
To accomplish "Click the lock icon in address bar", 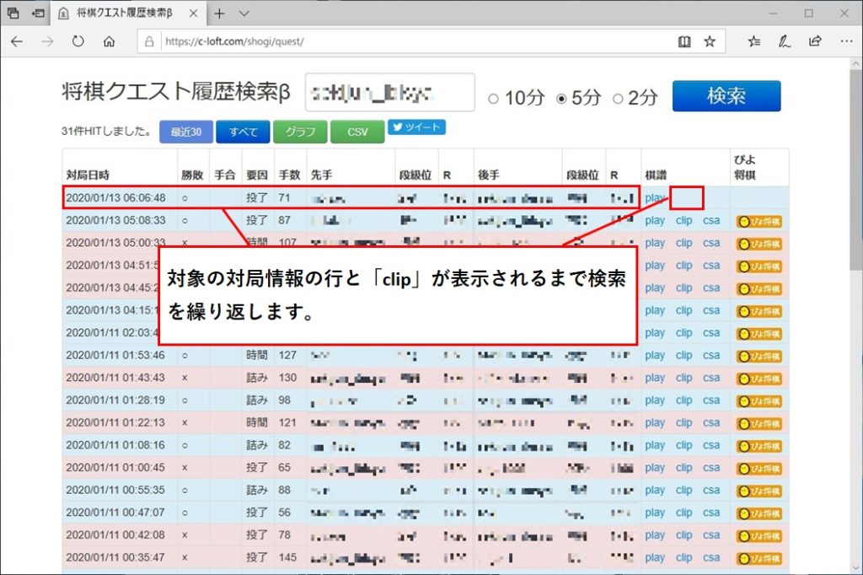I will pyautogui.click(x=149, y=41).
